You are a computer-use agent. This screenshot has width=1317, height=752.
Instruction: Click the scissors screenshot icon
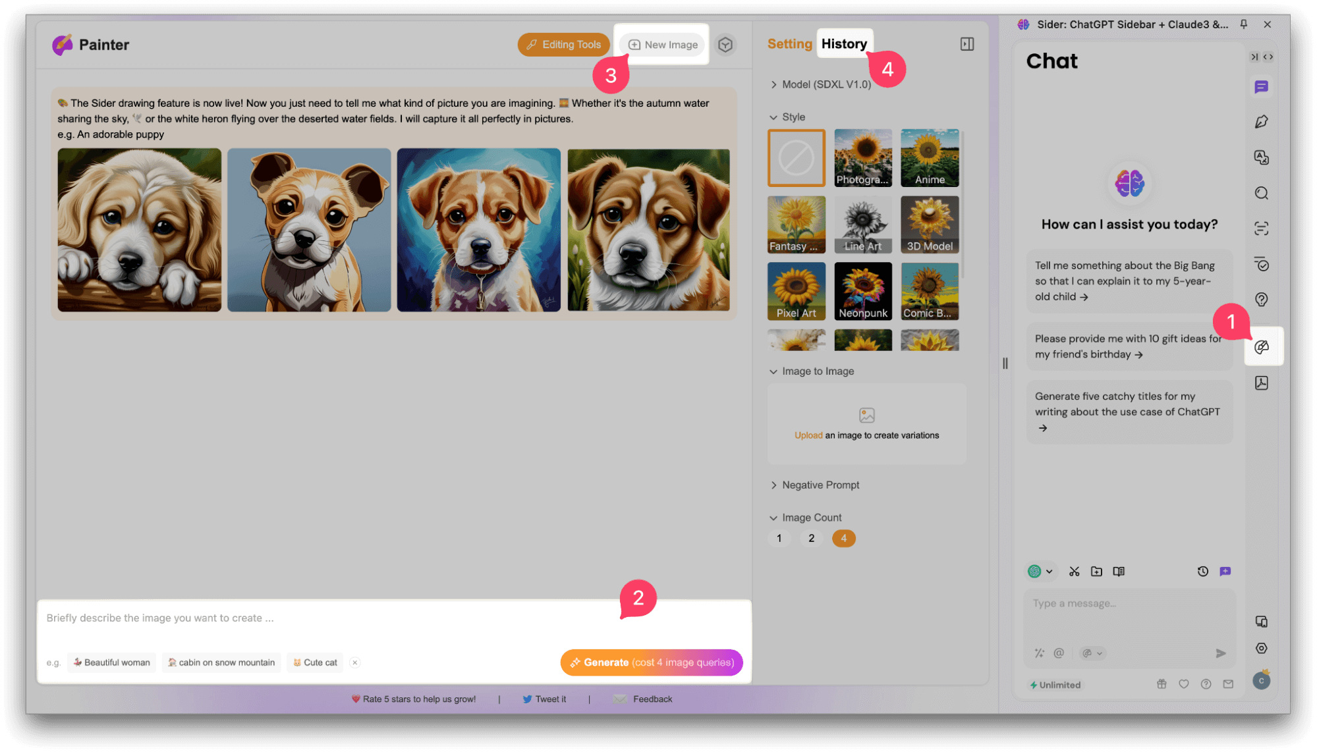click(1075, 572)
